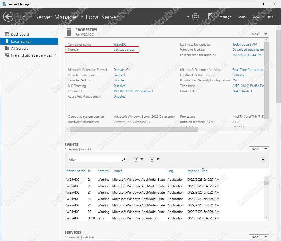Click NIC Teaming Disabled link

119,86
